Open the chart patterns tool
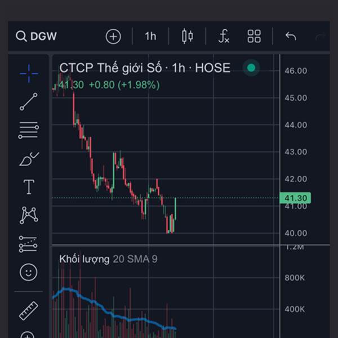 [x=28, y=215]
